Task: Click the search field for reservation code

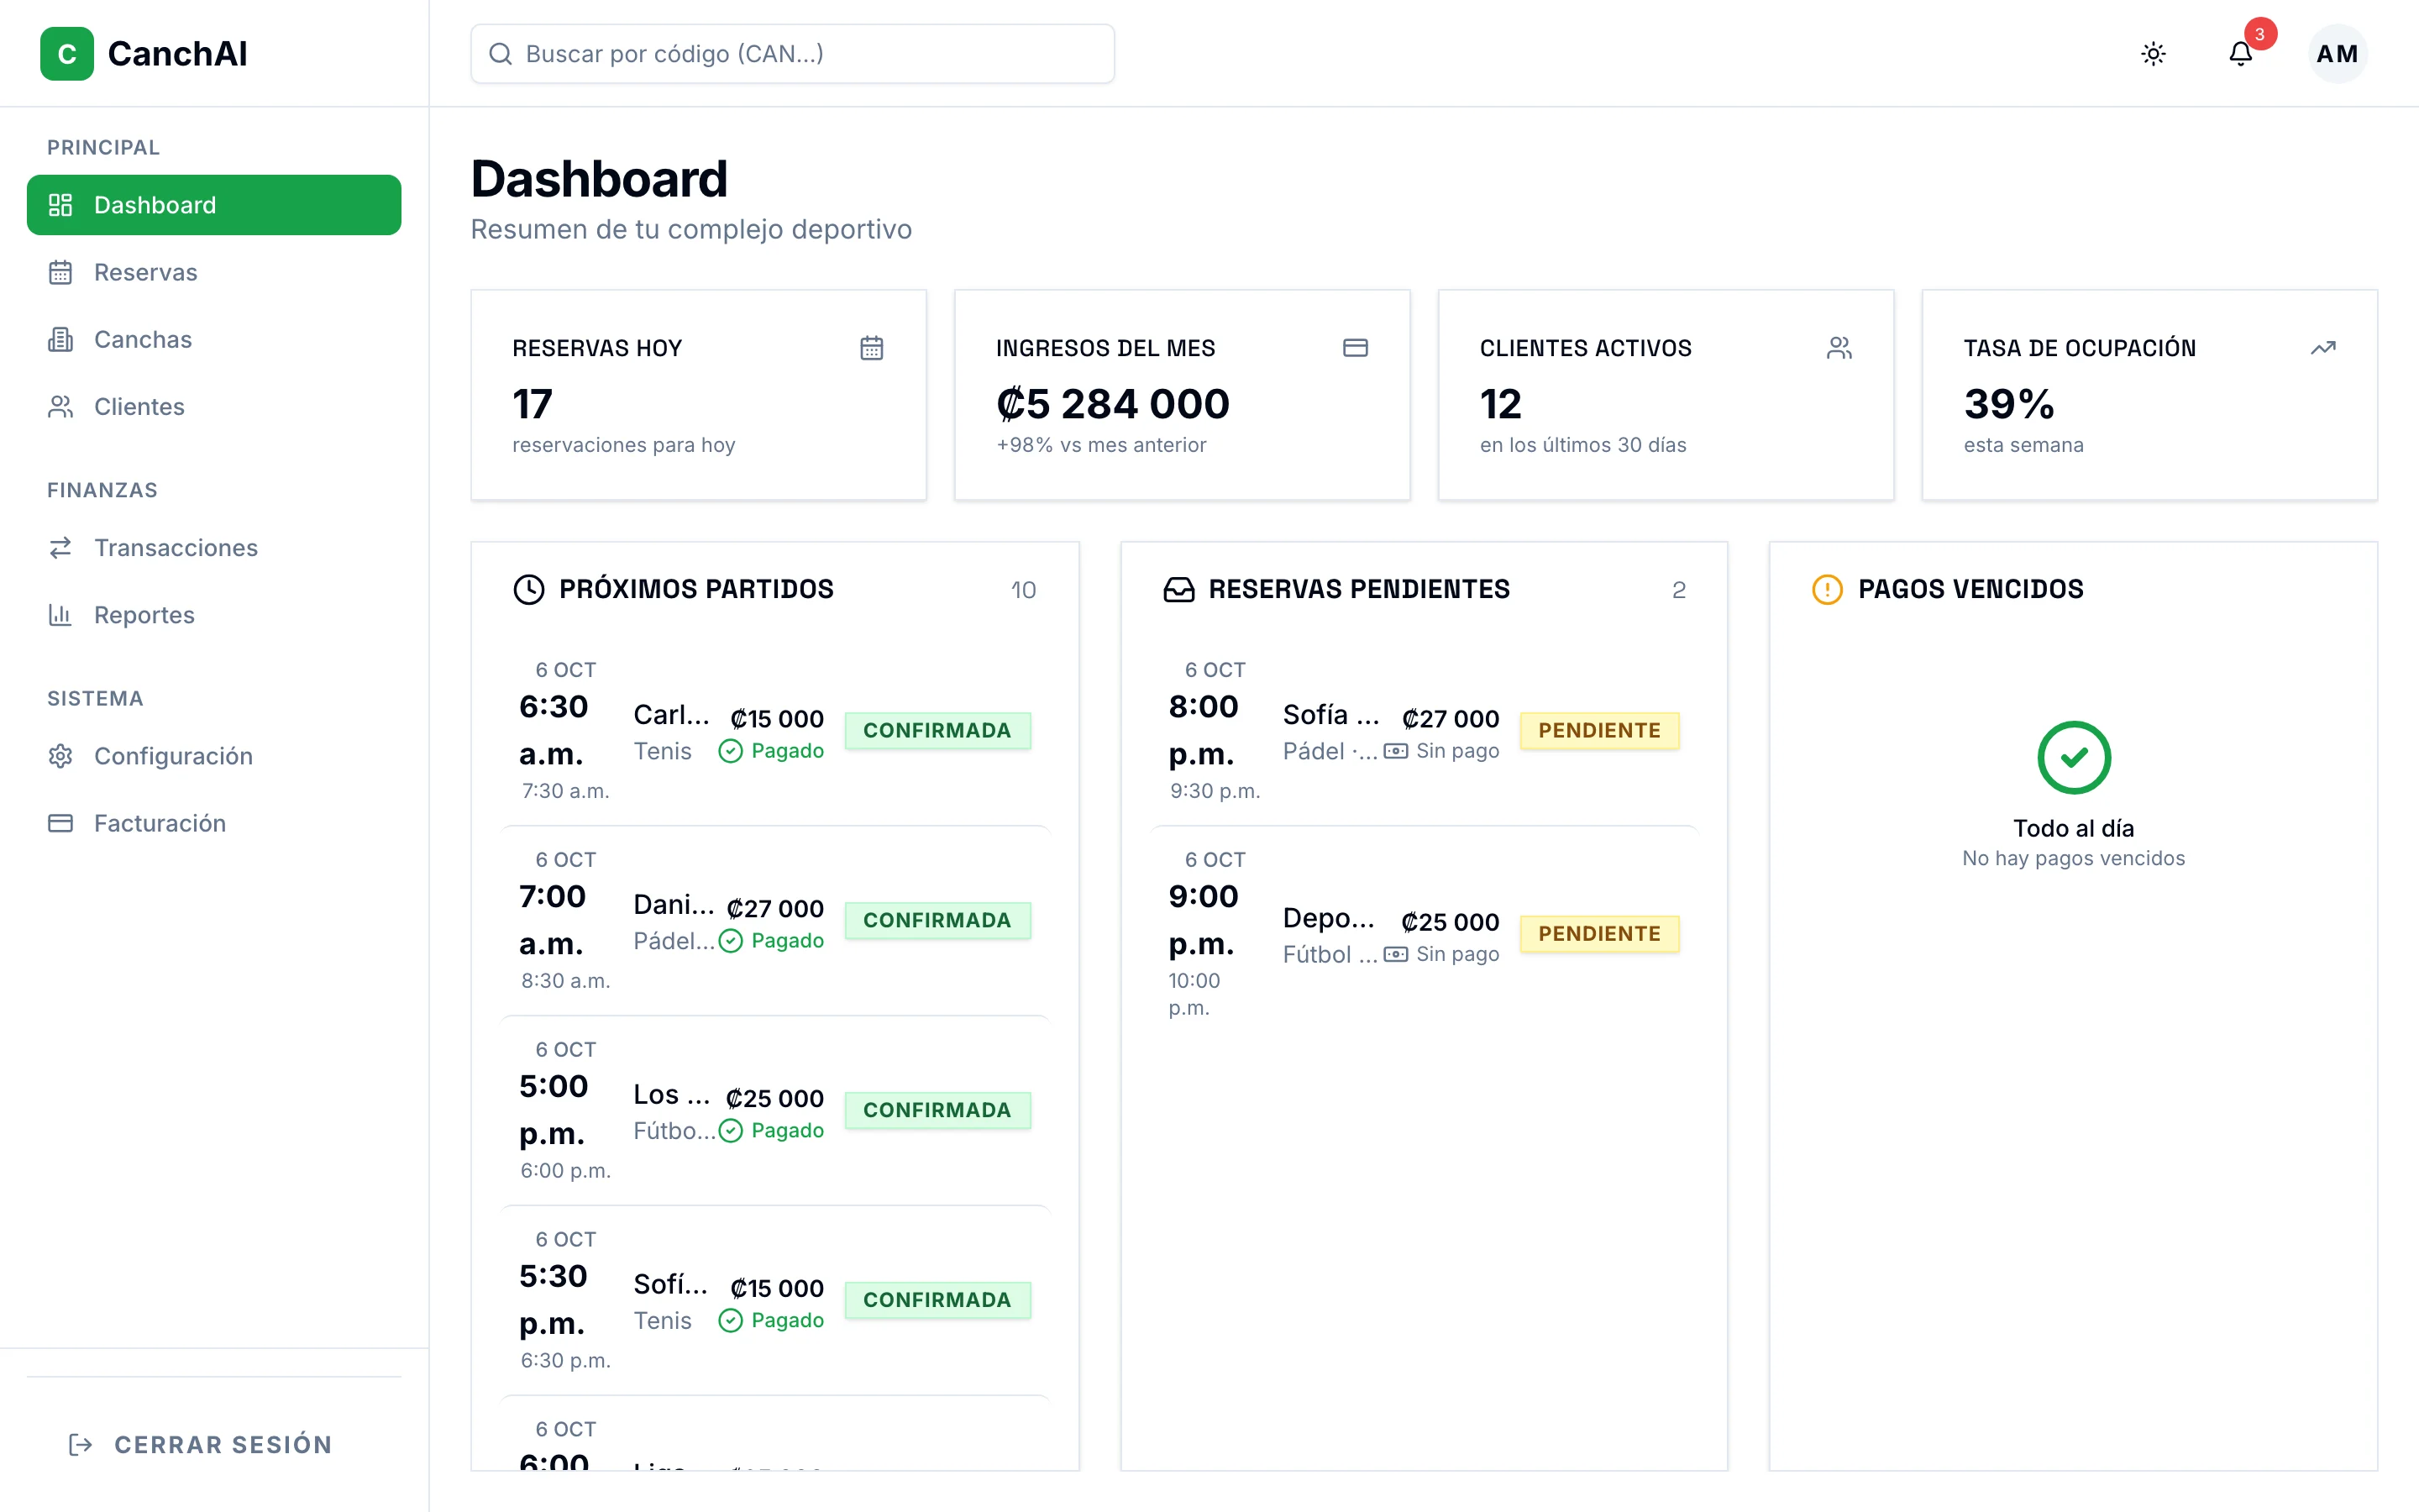Action: pos(792,54)
